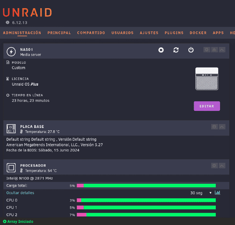
Task: Open the Administración tab
Action: coord(22,33)
